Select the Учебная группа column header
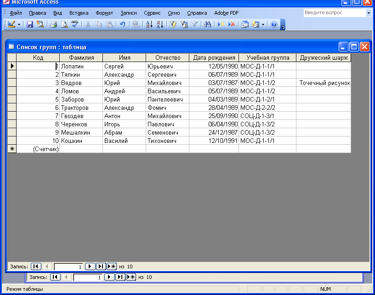 (x=267, y=57)
